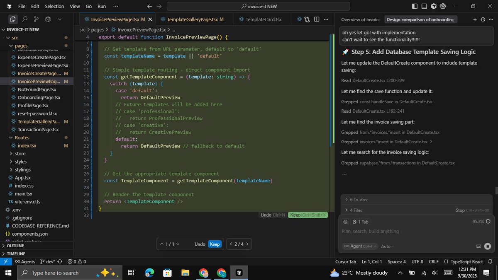Show more sidebar views chevron
This screenshot has height=280, width=498.
(59, 19)
